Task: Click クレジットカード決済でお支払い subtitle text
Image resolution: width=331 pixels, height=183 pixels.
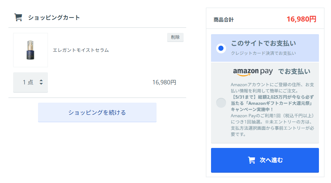Action: click(x=263, y=53)
